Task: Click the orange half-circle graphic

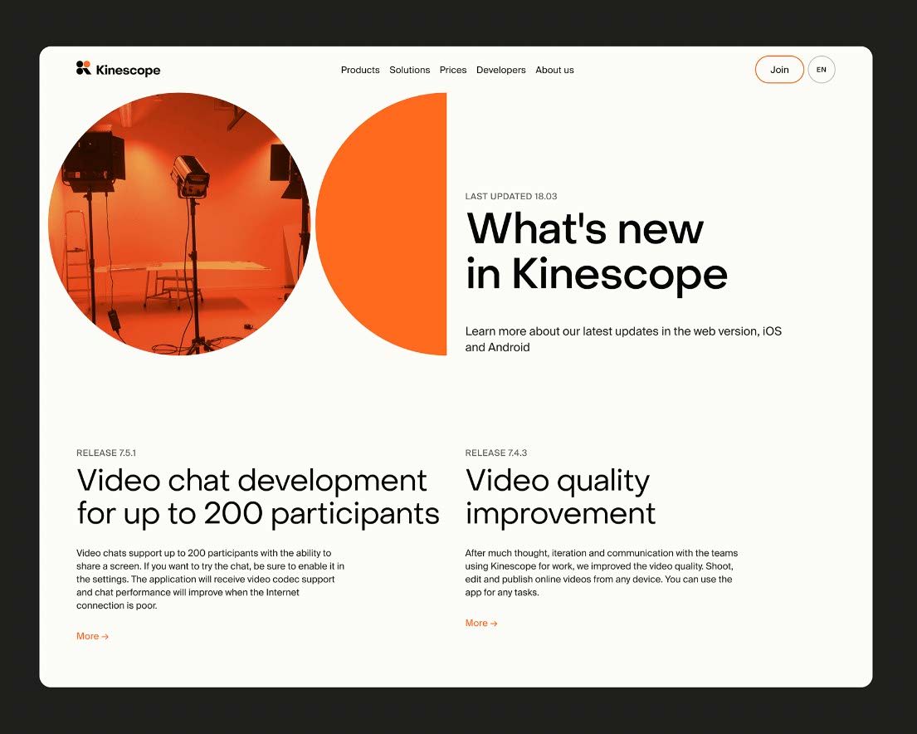Action: point(390,224)
